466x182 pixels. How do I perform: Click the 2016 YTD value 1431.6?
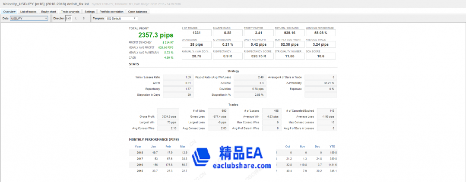tap(332, 165)
